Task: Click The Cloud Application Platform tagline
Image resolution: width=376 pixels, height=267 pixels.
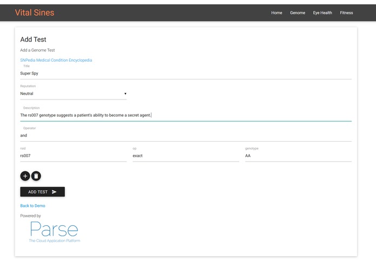Action: click(x=55, y=241)
